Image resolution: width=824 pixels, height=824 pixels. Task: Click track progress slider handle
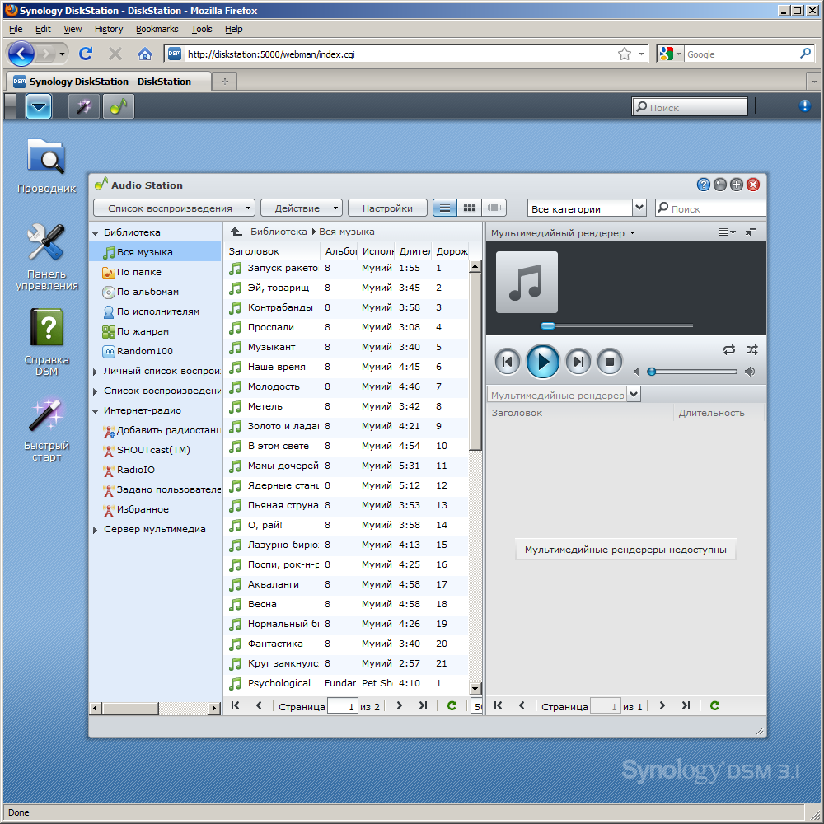[x=548, y=325]
